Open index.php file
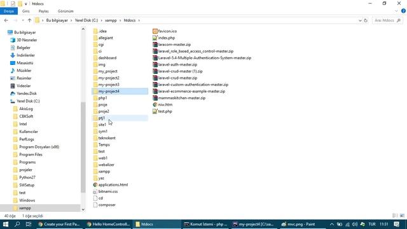Image resolution: width=407 pixels, height=229 pixels. pos(164,38)
